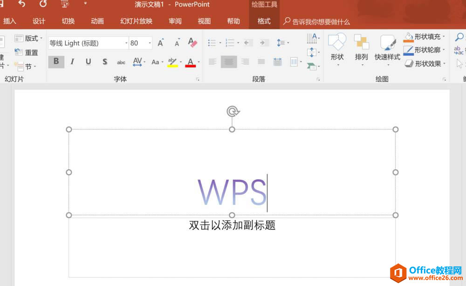Image resolution: width=466 pixels, height=286 pixels.
Task: Click the Numbering list icon
Action: click(x=230, y=43)
